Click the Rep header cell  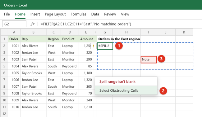click(x=34, y=39)
